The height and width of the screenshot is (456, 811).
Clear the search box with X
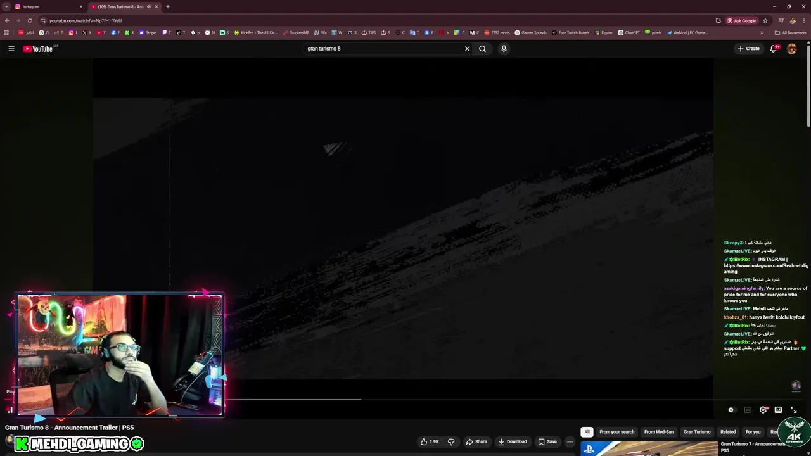[468, 49]
